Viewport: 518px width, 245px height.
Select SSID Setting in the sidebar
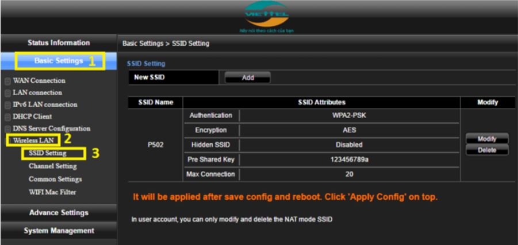click(47, 153)
